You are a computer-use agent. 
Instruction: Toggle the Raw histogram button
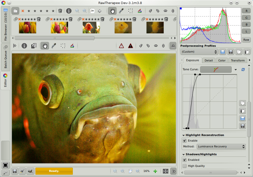(246, 40)
